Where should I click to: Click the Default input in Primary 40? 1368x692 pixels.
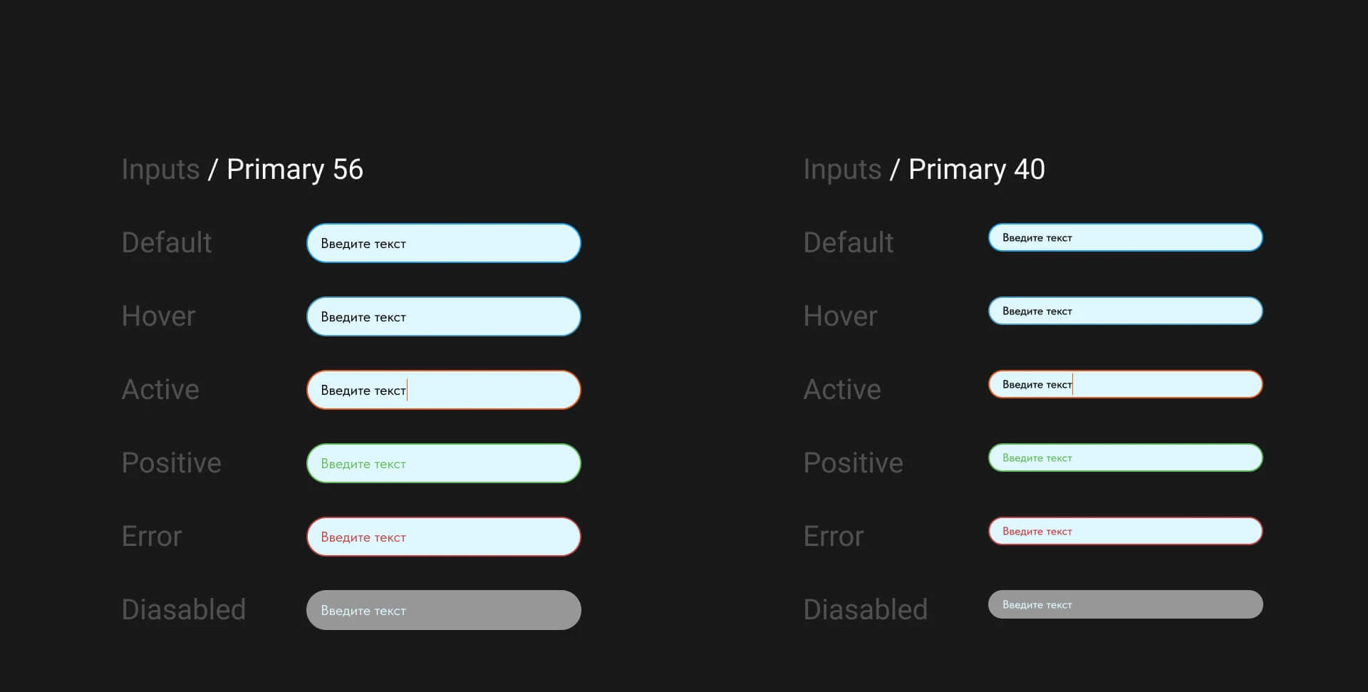[x=1125, y=237]
